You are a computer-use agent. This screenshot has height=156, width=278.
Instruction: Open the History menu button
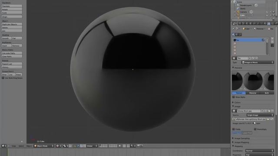tap(12, 67)
